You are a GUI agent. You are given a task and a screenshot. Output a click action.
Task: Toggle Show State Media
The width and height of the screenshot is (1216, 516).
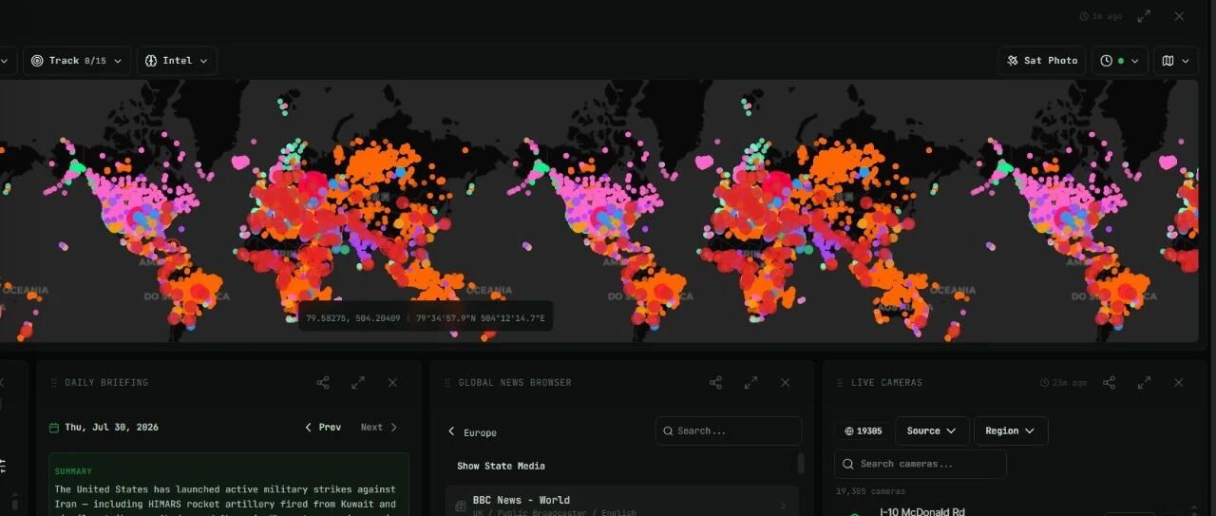click(501, 466)
